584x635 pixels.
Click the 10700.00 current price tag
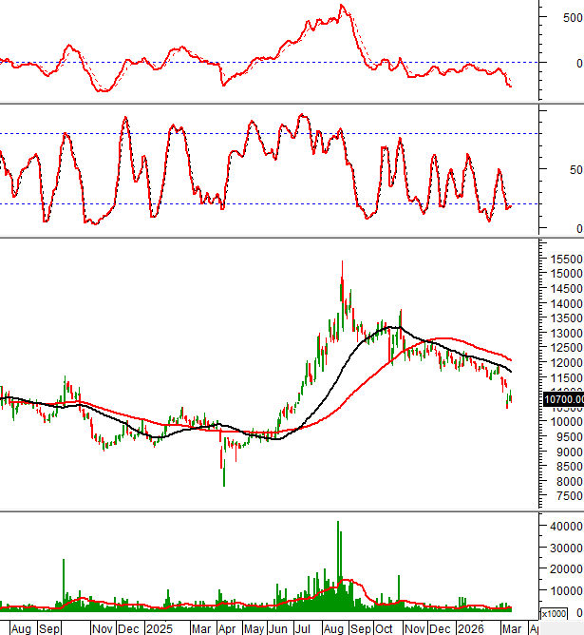561,400
